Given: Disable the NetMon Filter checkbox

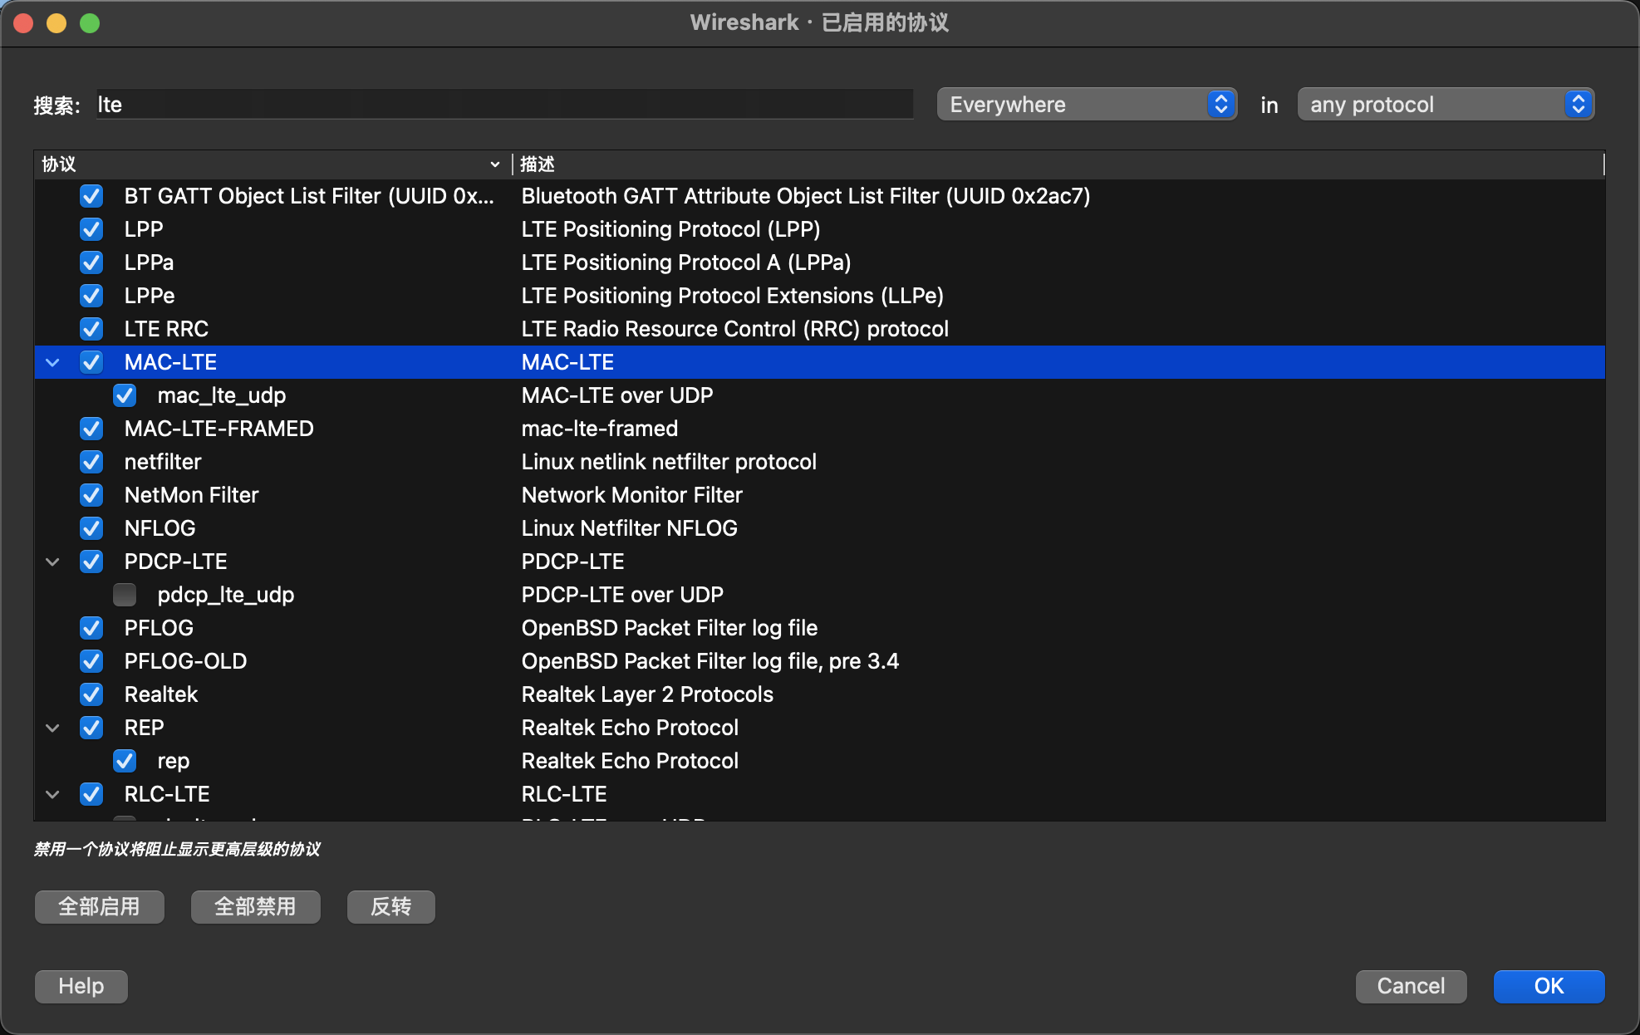Looking at the screenshot, I should (x=91, y=495).
